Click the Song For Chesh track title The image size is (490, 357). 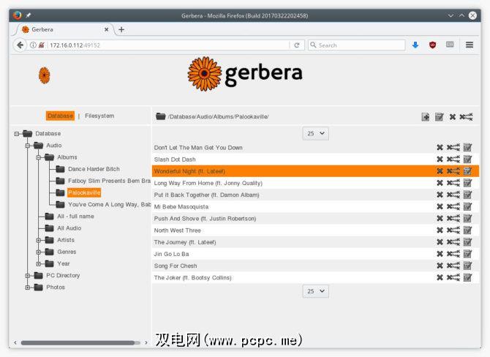tap(176, 266)
